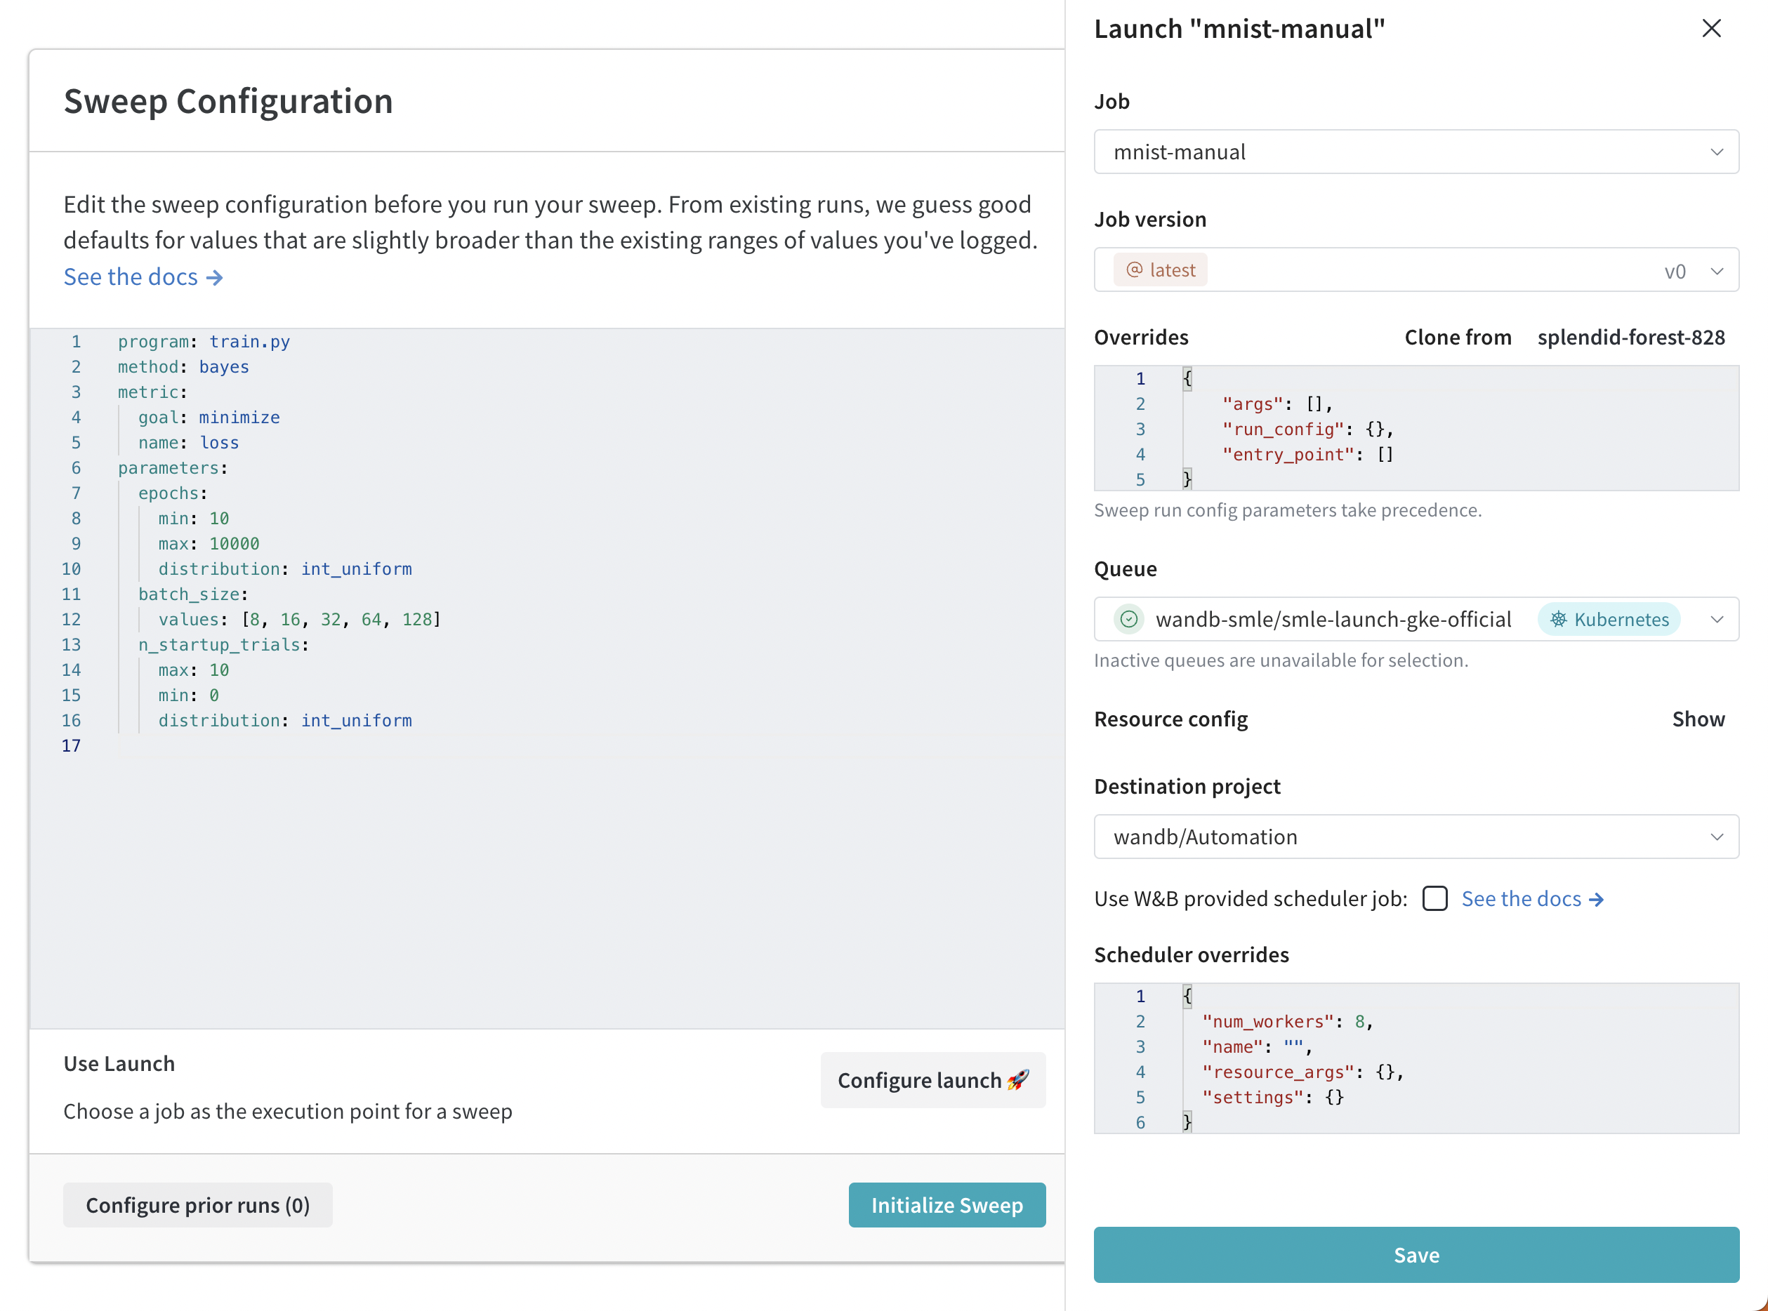
Task: Click the latest version tag icon
Action: [x=1135, y=269]
